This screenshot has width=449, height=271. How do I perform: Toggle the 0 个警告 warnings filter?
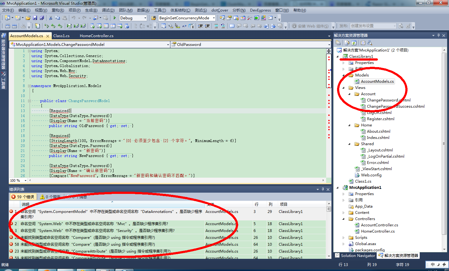[x=51, y=197]
